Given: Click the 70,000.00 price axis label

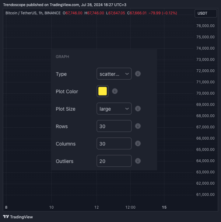Looking at the screenshot, I should pyautogui.click(x=205, y=93).
